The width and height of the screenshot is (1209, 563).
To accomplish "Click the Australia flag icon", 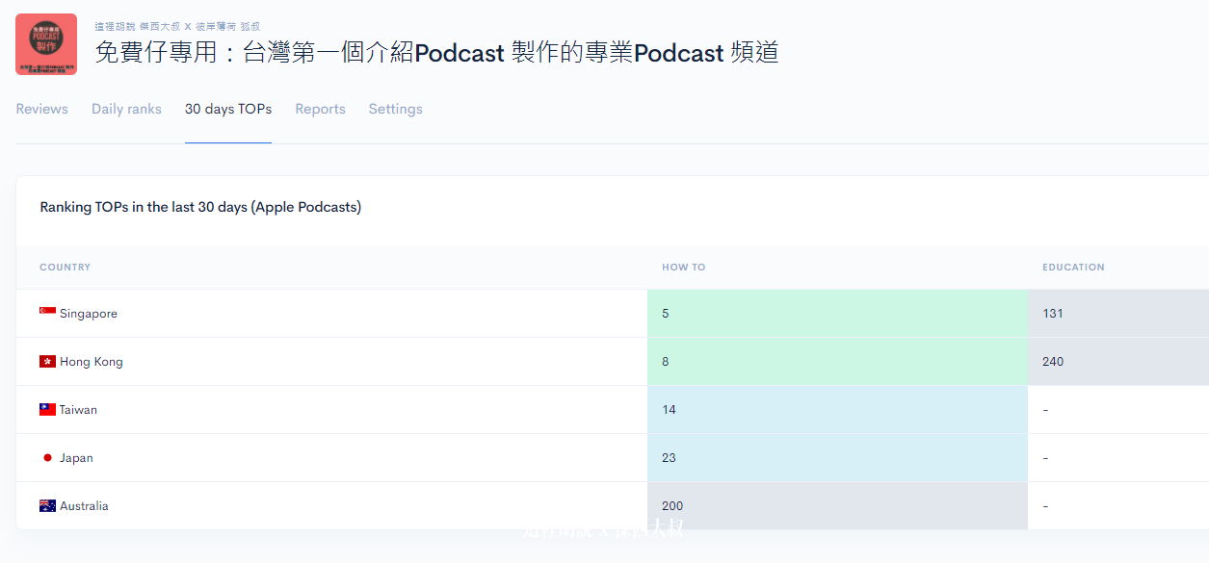I will [47, 505].
